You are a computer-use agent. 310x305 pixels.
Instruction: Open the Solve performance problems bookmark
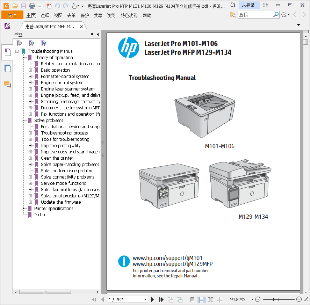click(68, 170)
